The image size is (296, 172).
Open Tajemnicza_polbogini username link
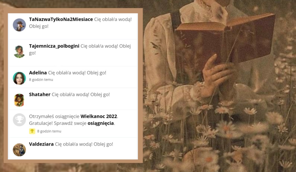(x=54, y=46)
